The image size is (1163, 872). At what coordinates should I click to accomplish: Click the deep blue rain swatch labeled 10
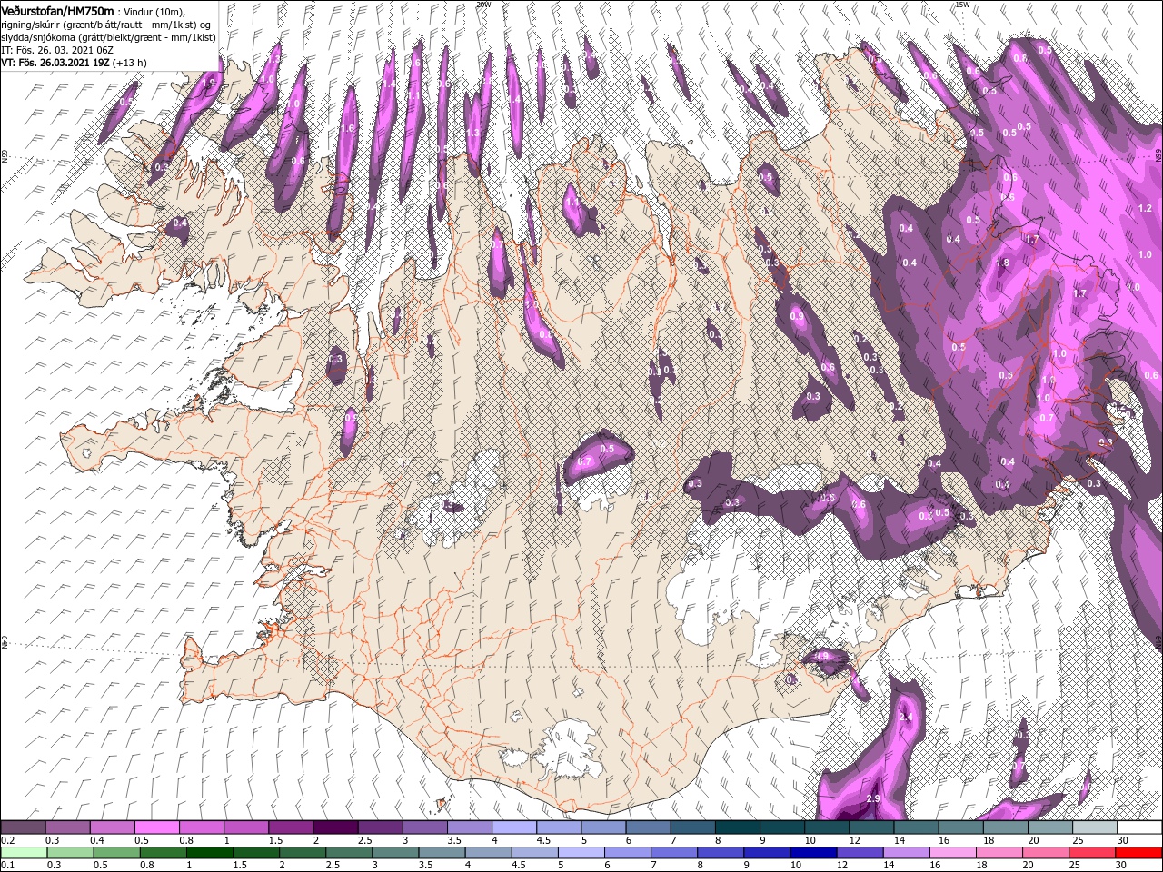click(814, 852)
